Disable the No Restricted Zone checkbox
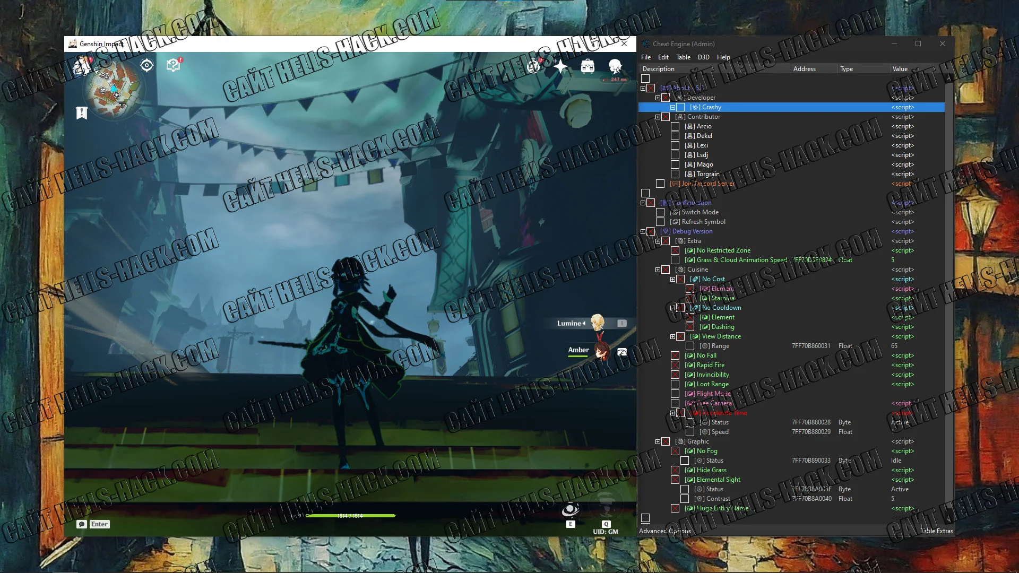Viewport: 1019px width, 573px height. (675, 250)
